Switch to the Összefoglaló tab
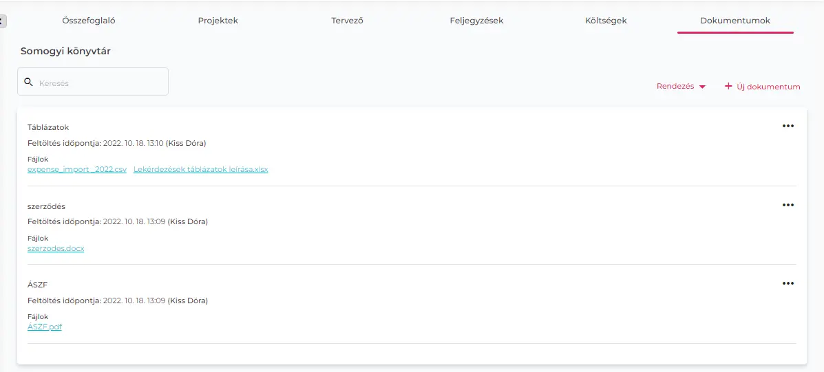Screen dimensions: 824x372 pos(89,21)
